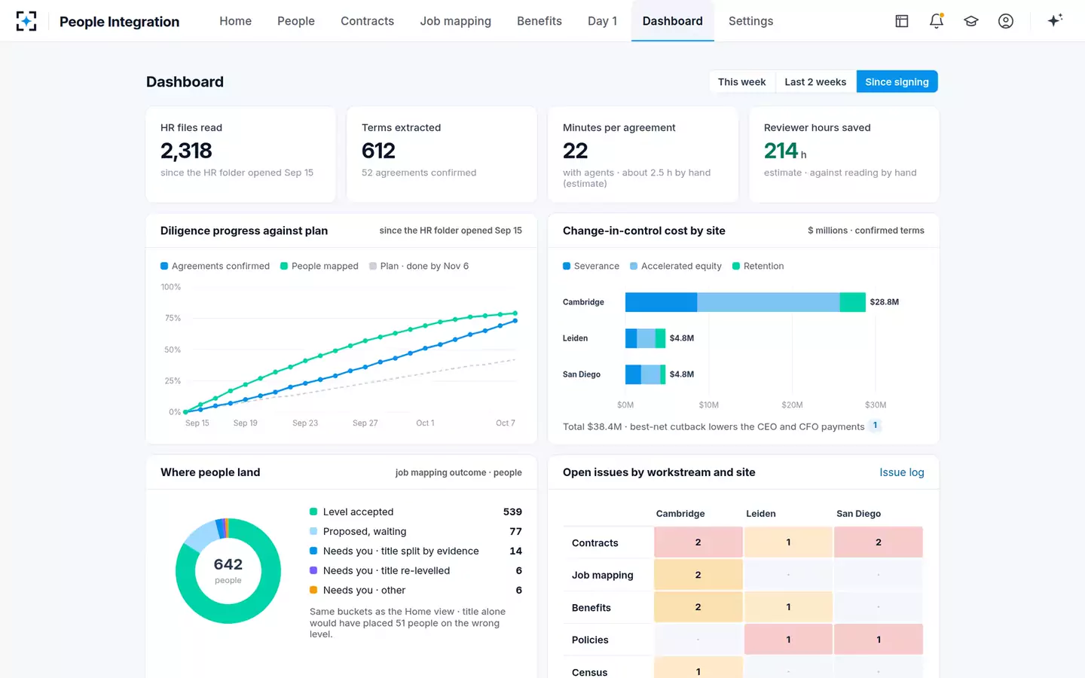1085x678 pixels.
Task: Open the People tab
Action: coord(296,21)
